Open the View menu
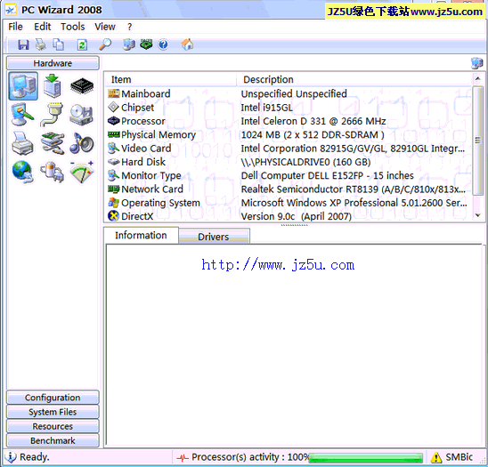The height and width of the screenshot is (467, 488). tap(105, 27)
